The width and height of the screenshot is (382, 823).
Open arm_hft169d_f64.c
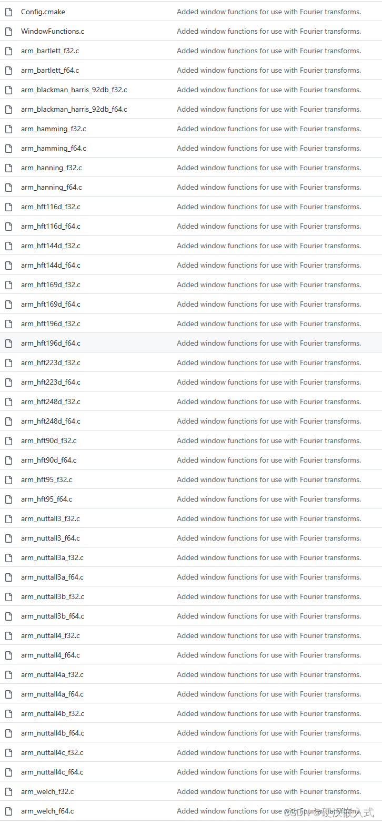(51, 304)
